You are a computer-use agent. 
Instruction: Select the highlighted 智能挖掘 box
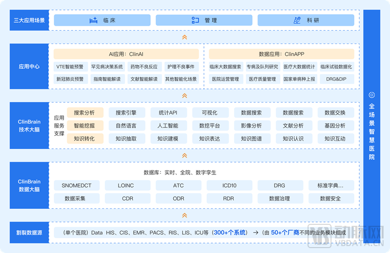(x=85, y=126)
